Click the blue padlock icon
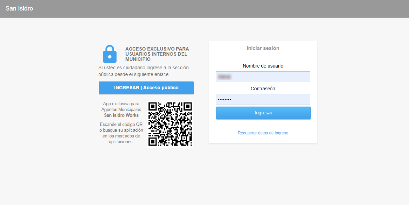 [110, 54]
